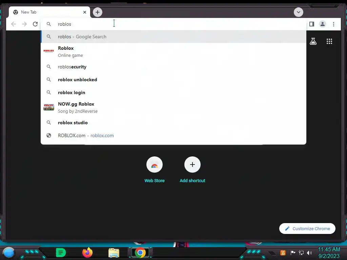
Task: Open Search Labs flask icon
Action: (313, 41)
